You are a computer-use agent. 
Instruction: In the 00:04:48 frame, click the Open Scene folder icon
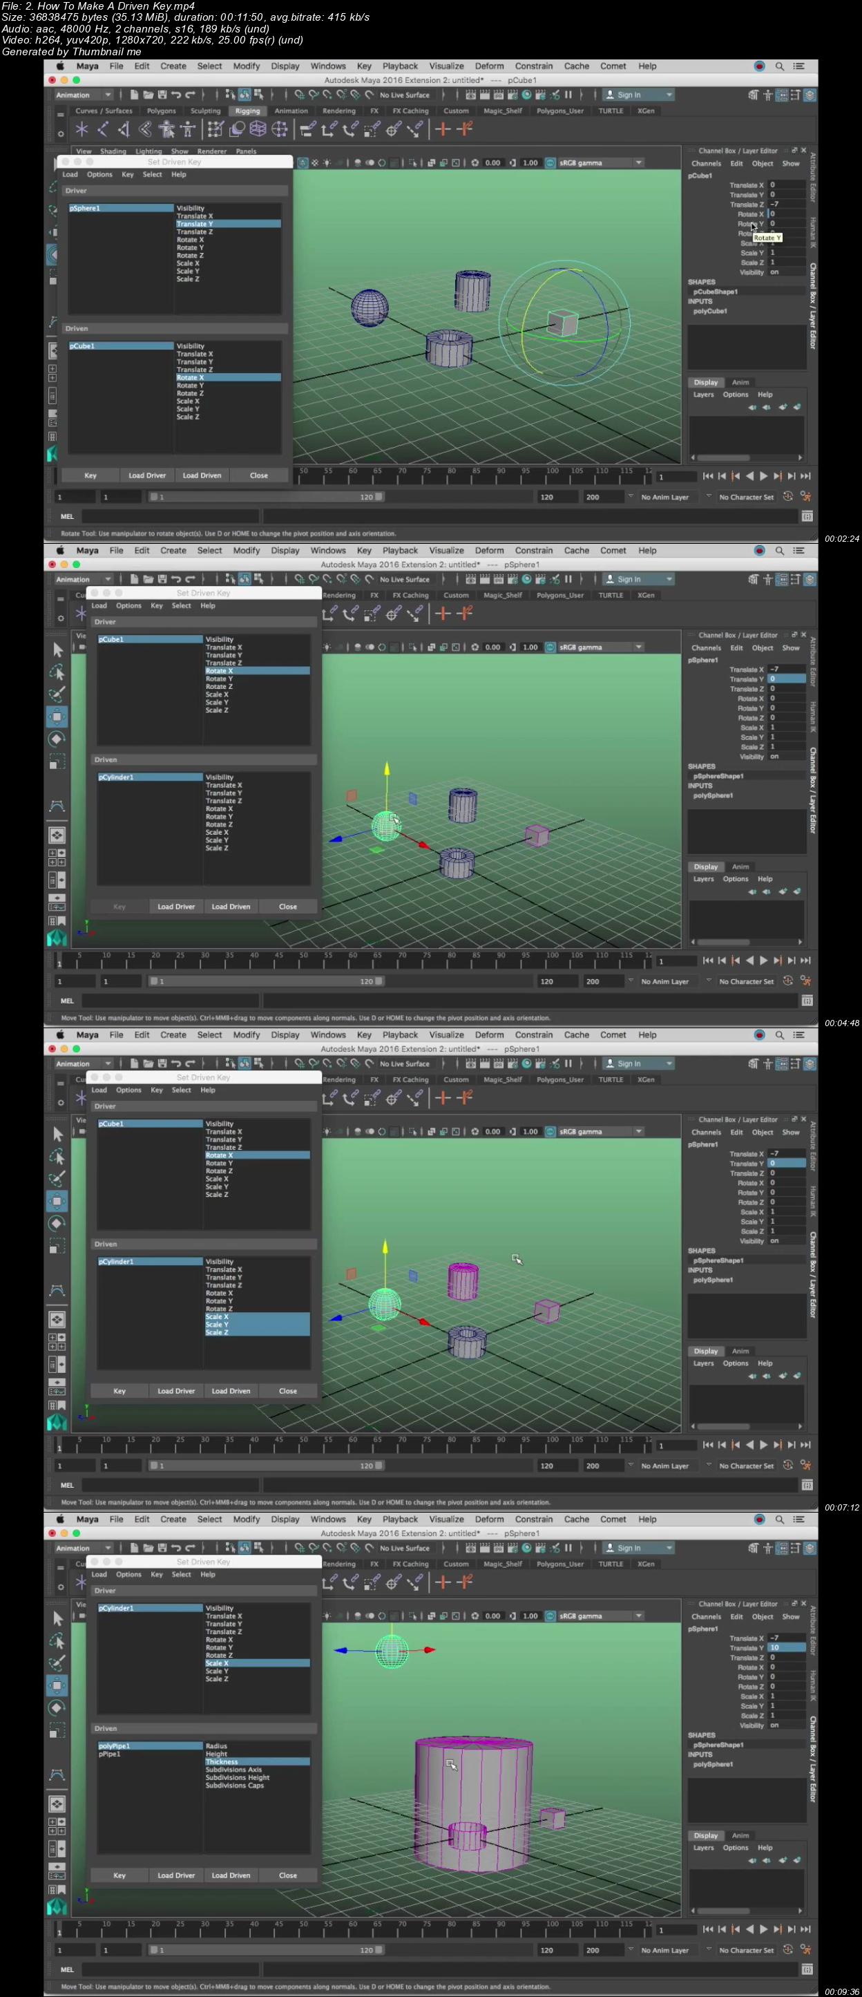pos(147,579)
